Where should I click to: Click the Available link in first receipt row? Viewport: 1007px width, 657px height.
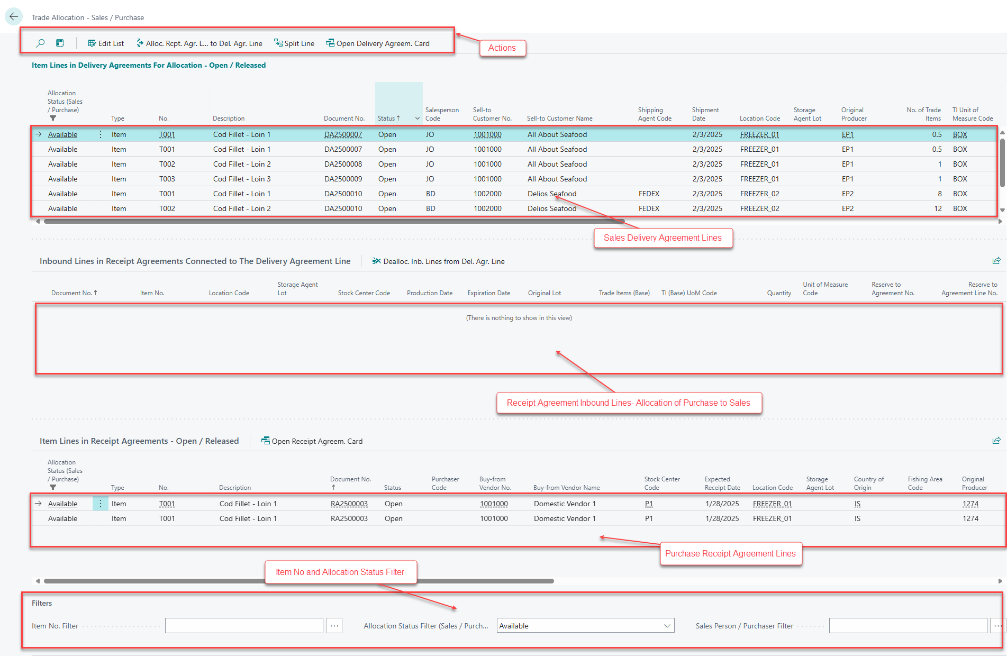(62, 504)
